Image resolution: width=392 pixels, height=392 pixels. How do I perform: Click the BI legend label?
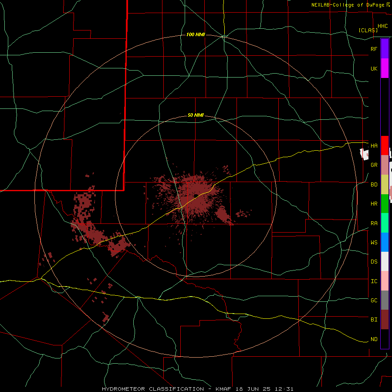(x=374, y=320)
